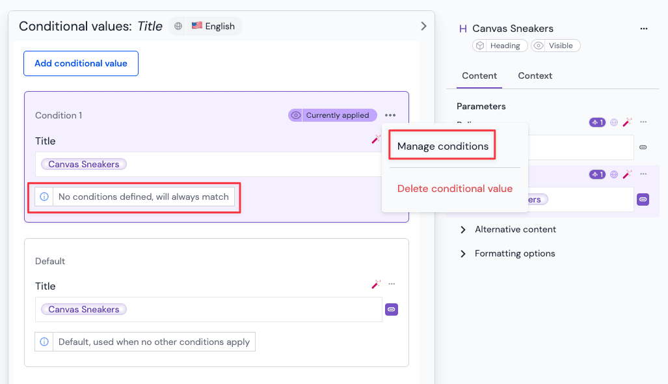Collapse the Conditional values panel chevron
The width and height of the screenshot is (668, 384).
pyautogui.click(x=423, y=26)
